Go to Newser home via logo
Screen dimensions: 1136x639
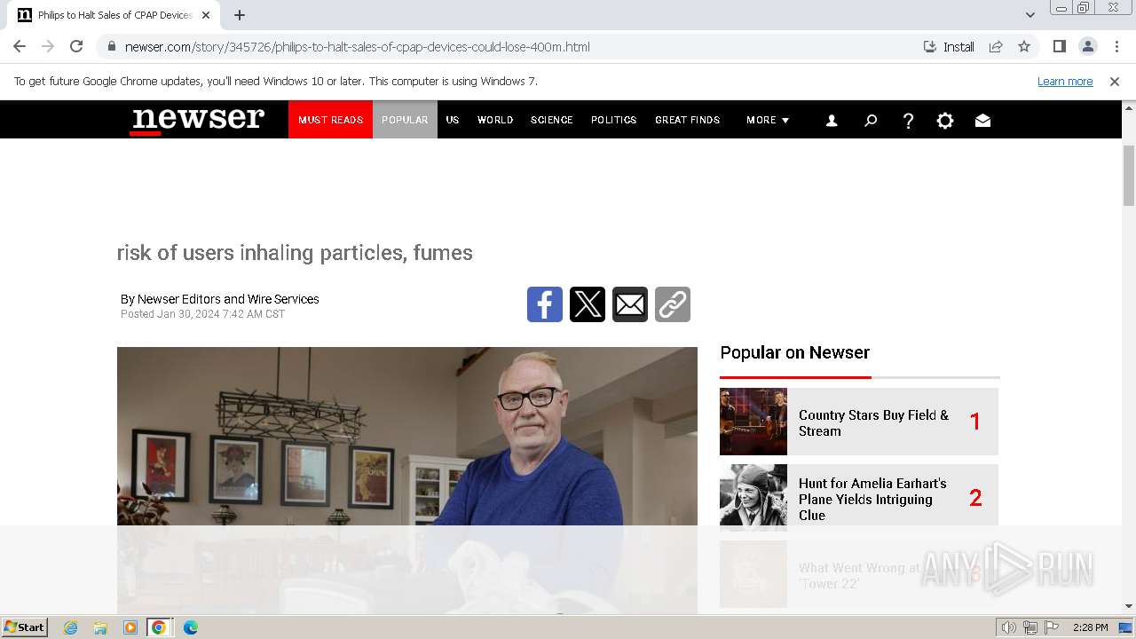pyautogui.click(x=197, y=120)
